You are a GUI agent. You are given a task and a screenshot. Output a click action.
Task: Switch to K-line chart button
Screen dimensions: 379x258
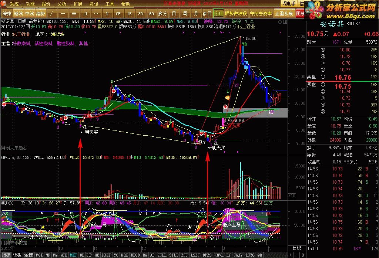[107, 14]
